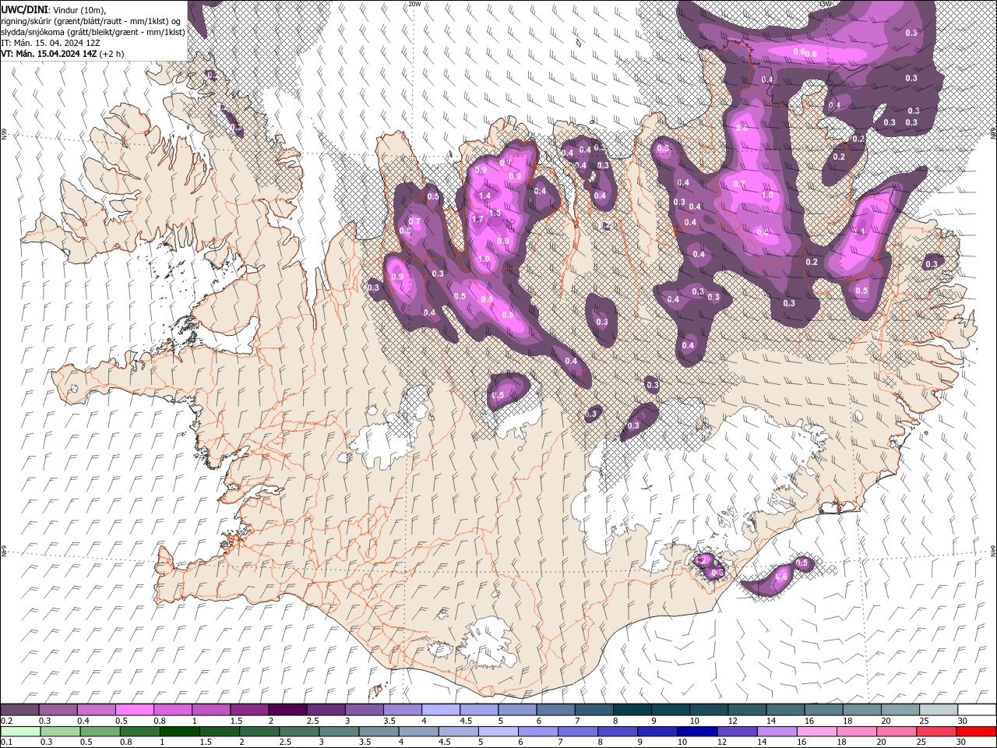Select the darkest purple snow swatch at 2
Viewport: 997px width, 748px height.
(x=287, y=710)
